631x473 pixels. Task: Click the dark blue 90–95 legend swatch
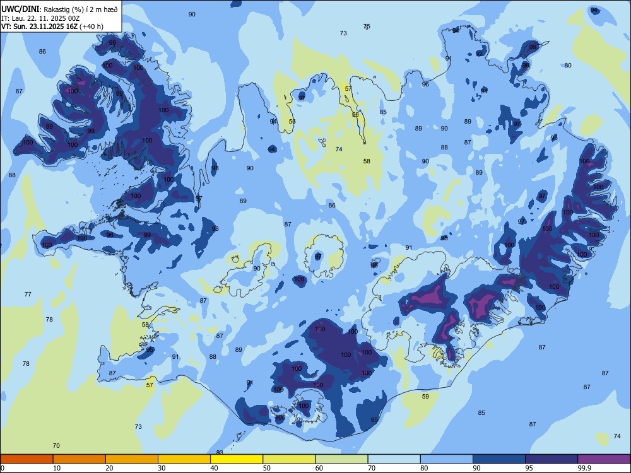(499, 459)
